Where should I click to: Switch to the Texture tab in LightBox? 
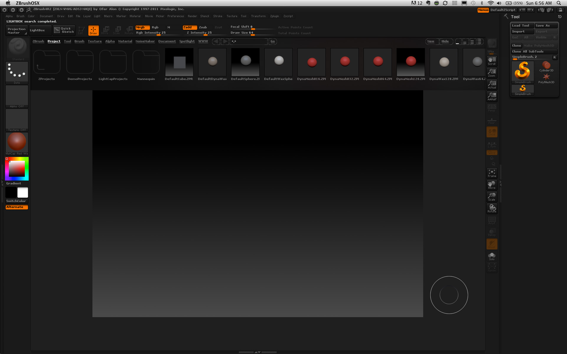click(94, 41)
